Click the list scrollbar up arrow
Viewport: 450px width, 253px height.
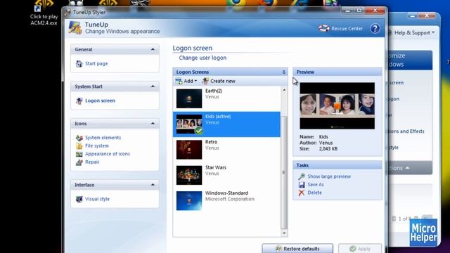coord(284,90)
